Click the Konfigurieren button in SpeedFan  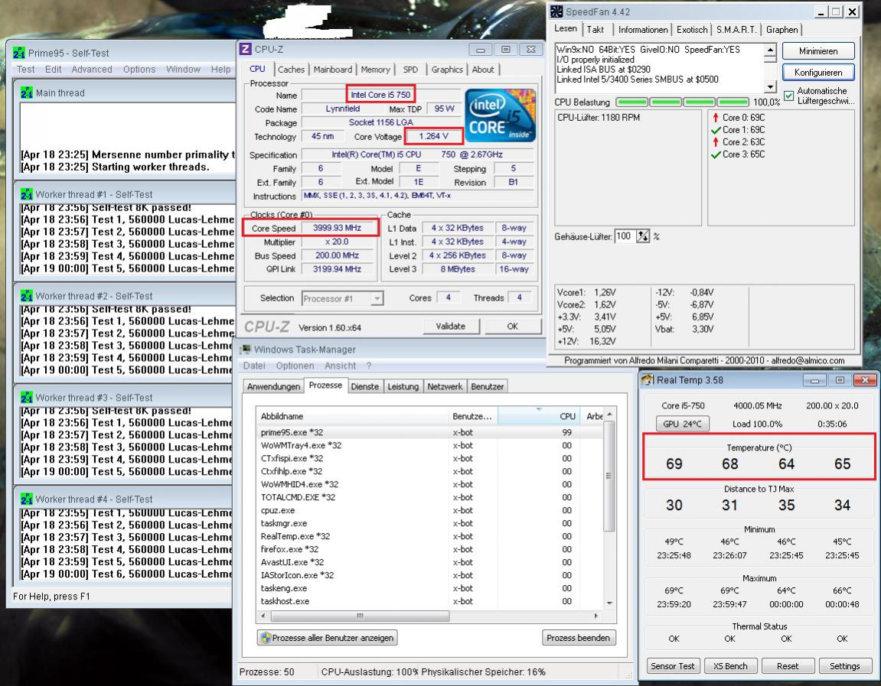[x=818, y=73]
